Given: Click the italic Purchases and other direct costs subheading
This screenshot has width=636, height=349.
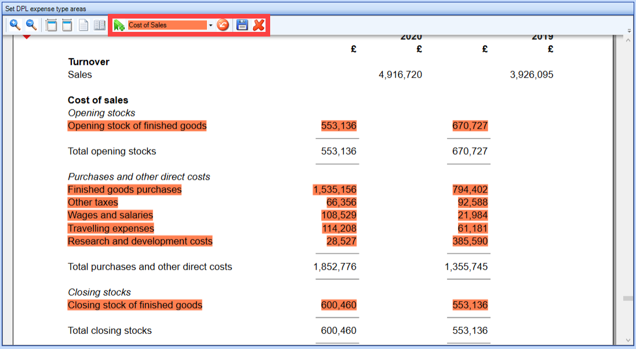Looking at the screenshot, I should pyautogui.click(x=139, y=177).
